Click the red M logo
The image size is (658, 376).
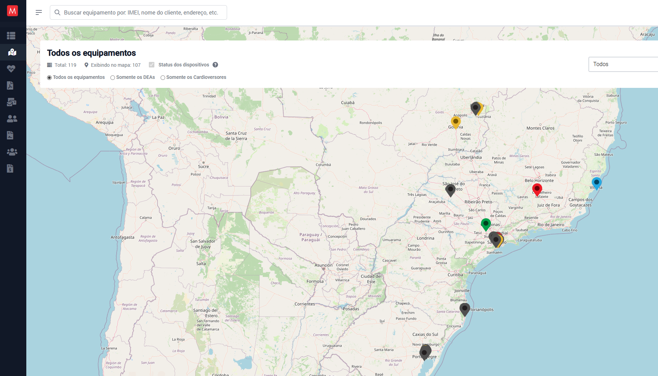coord(12,11)
